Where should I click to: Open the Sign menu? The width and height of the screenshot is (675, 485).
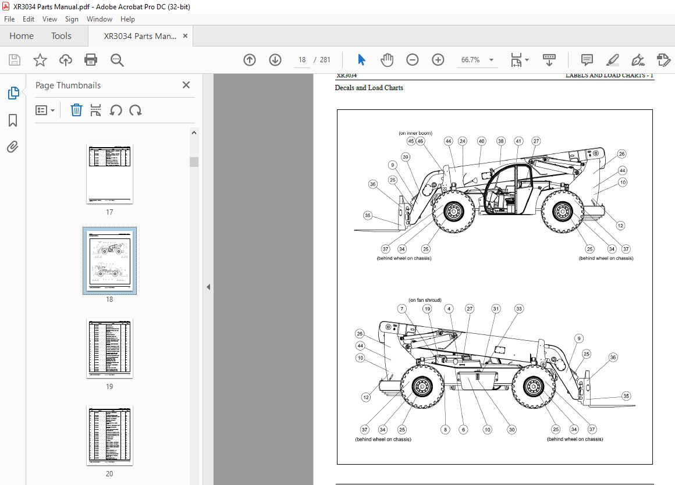tap(72, 19)
